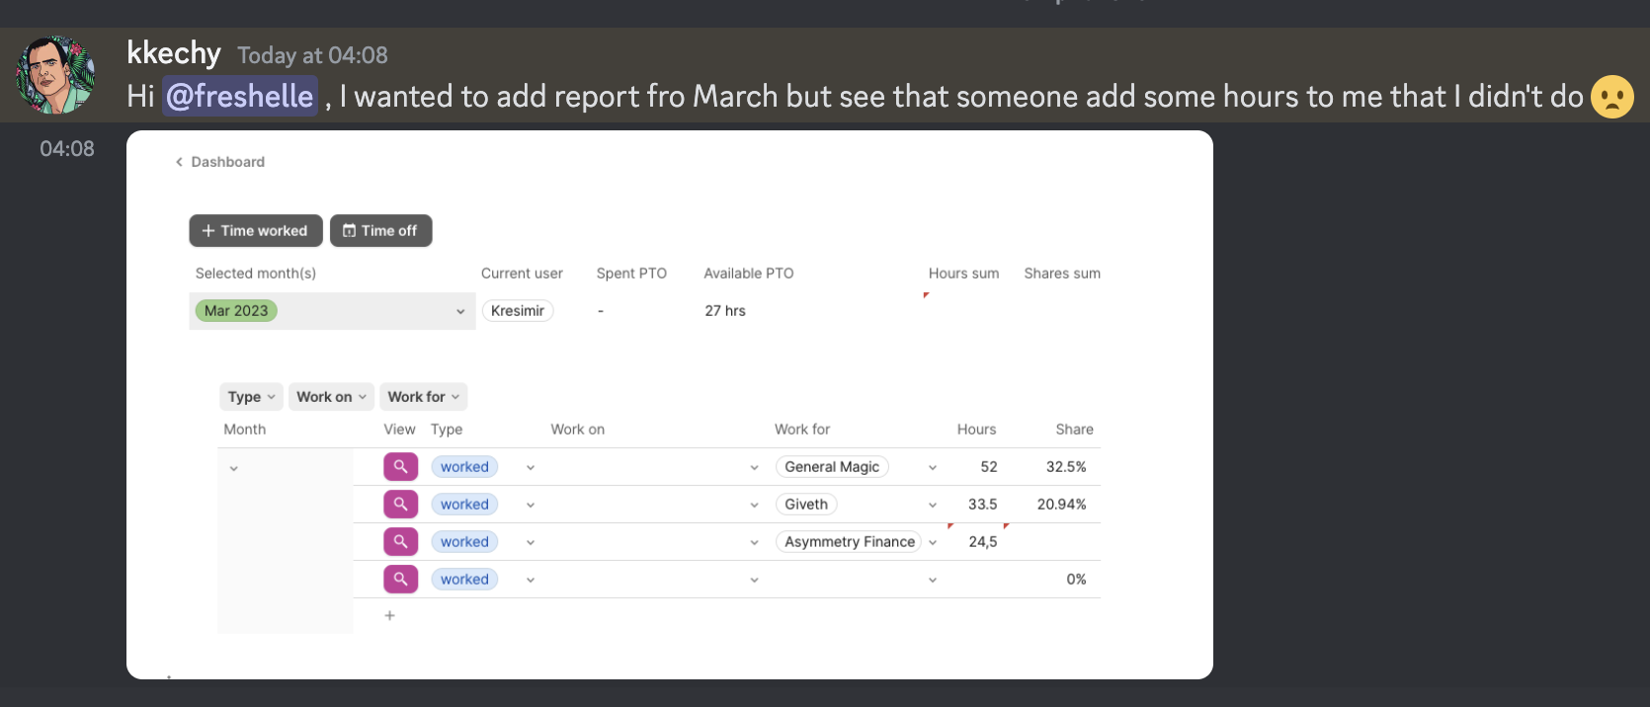Screen dimensions: 1650x707
Task: Click the Time off button
Action: coord(380,230)
